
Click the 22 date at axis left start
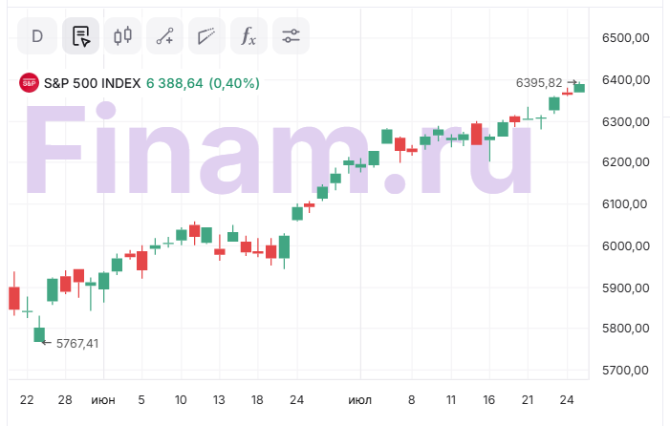[27, 400]
